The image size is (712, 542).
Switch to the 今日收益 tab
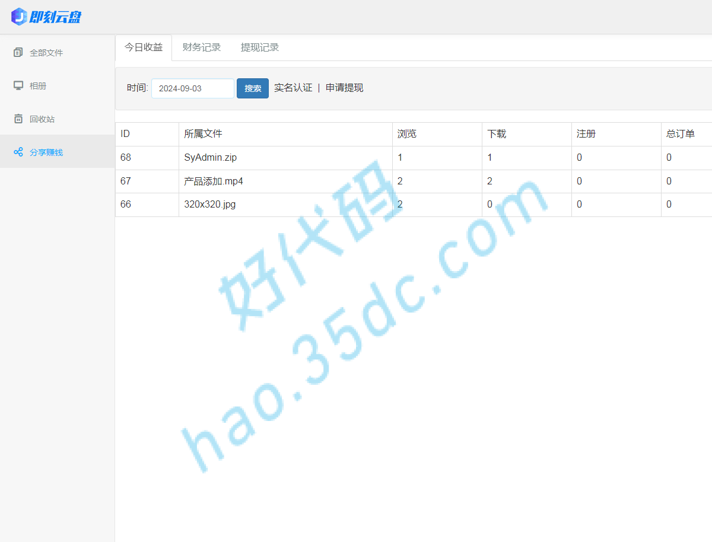144,47
